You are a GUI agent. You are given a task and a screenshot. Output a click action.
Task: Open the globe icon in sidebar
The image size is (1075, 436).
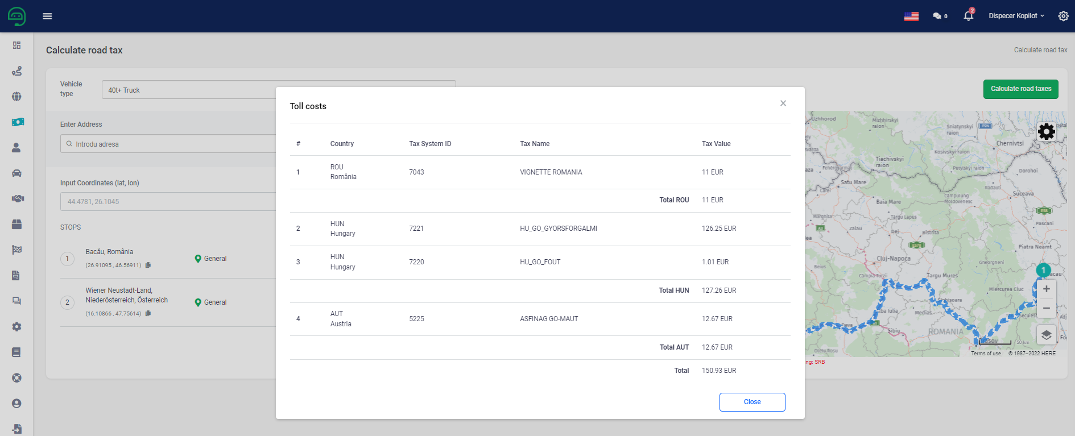coord(16,97)
